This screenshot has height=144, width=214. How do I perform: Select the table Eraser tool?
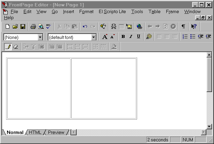(16, 47)
